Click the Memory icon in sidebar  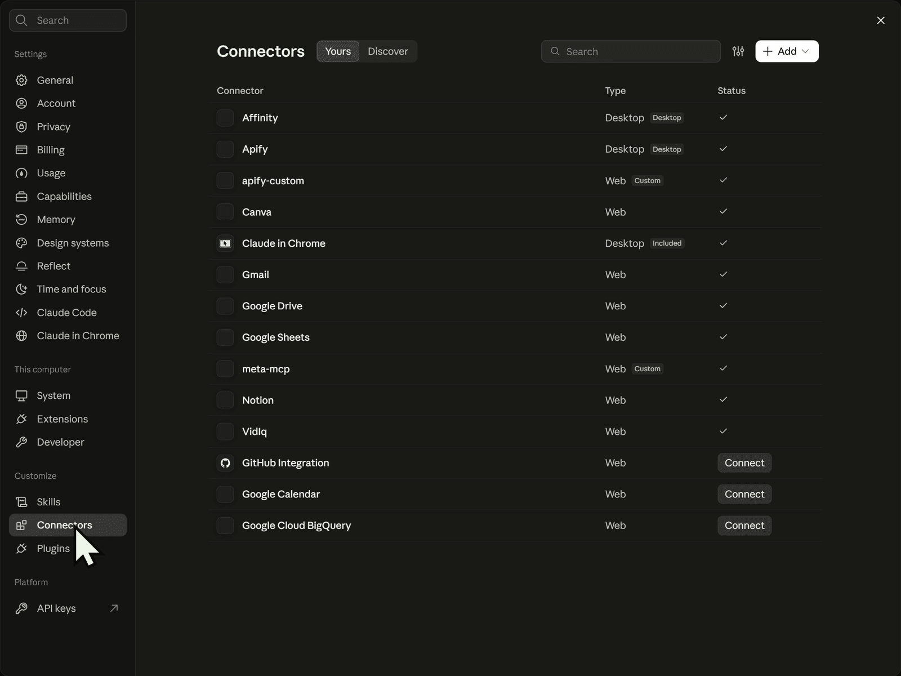pos(21,220)
